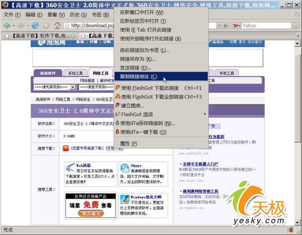Click the red Thunder download icon
Screen dimensions: 302x235
65,148
